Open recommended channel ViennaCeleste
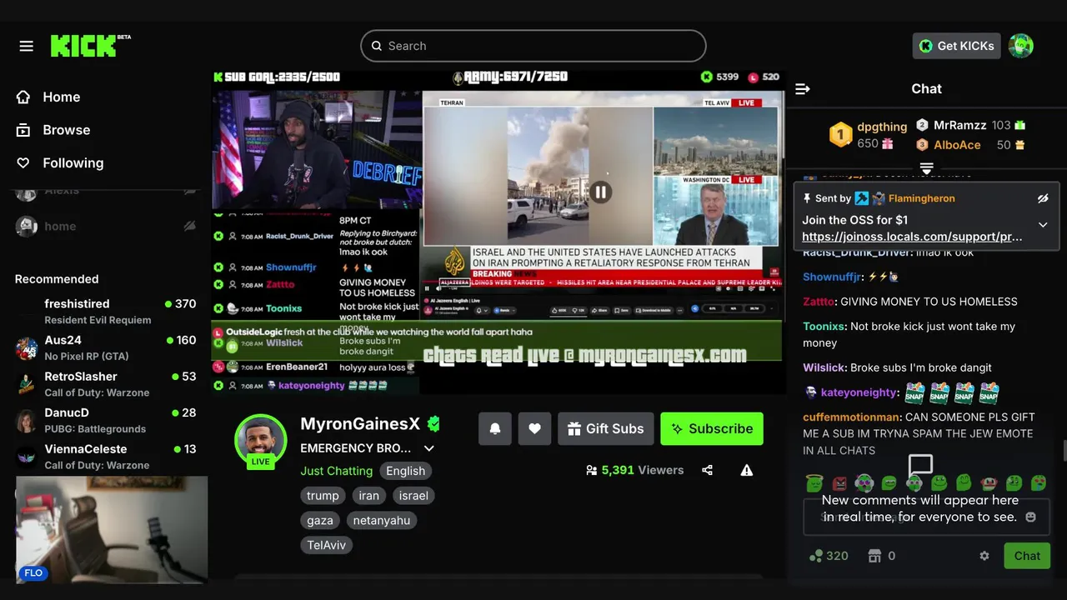Viewport: 1067px width, 600px height. tap(106, 457)
